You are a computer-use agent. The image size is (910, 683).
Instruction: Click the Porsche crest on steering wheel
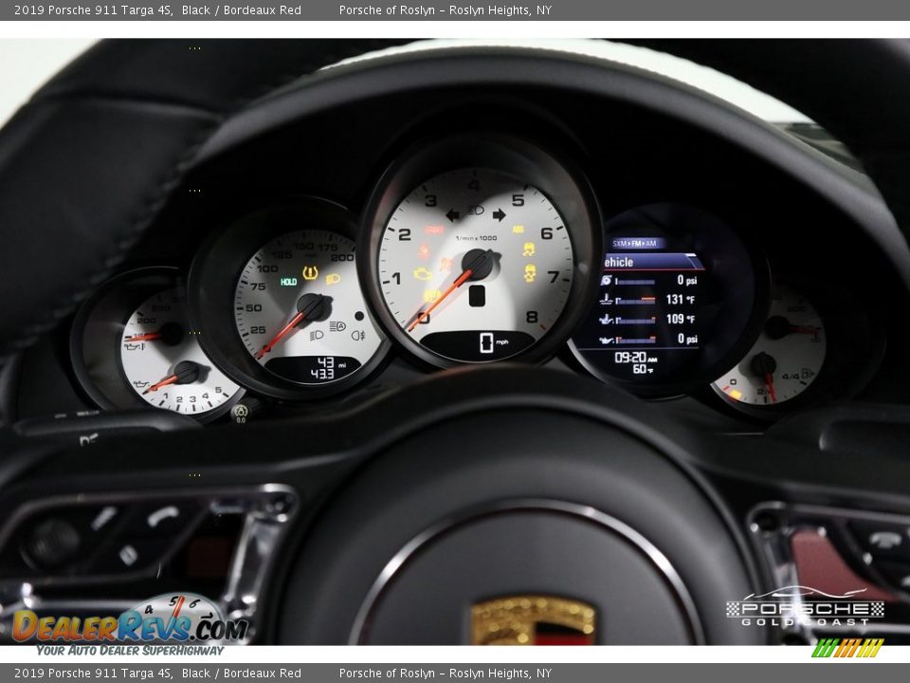pyautogui.click(x=534, y=621)
